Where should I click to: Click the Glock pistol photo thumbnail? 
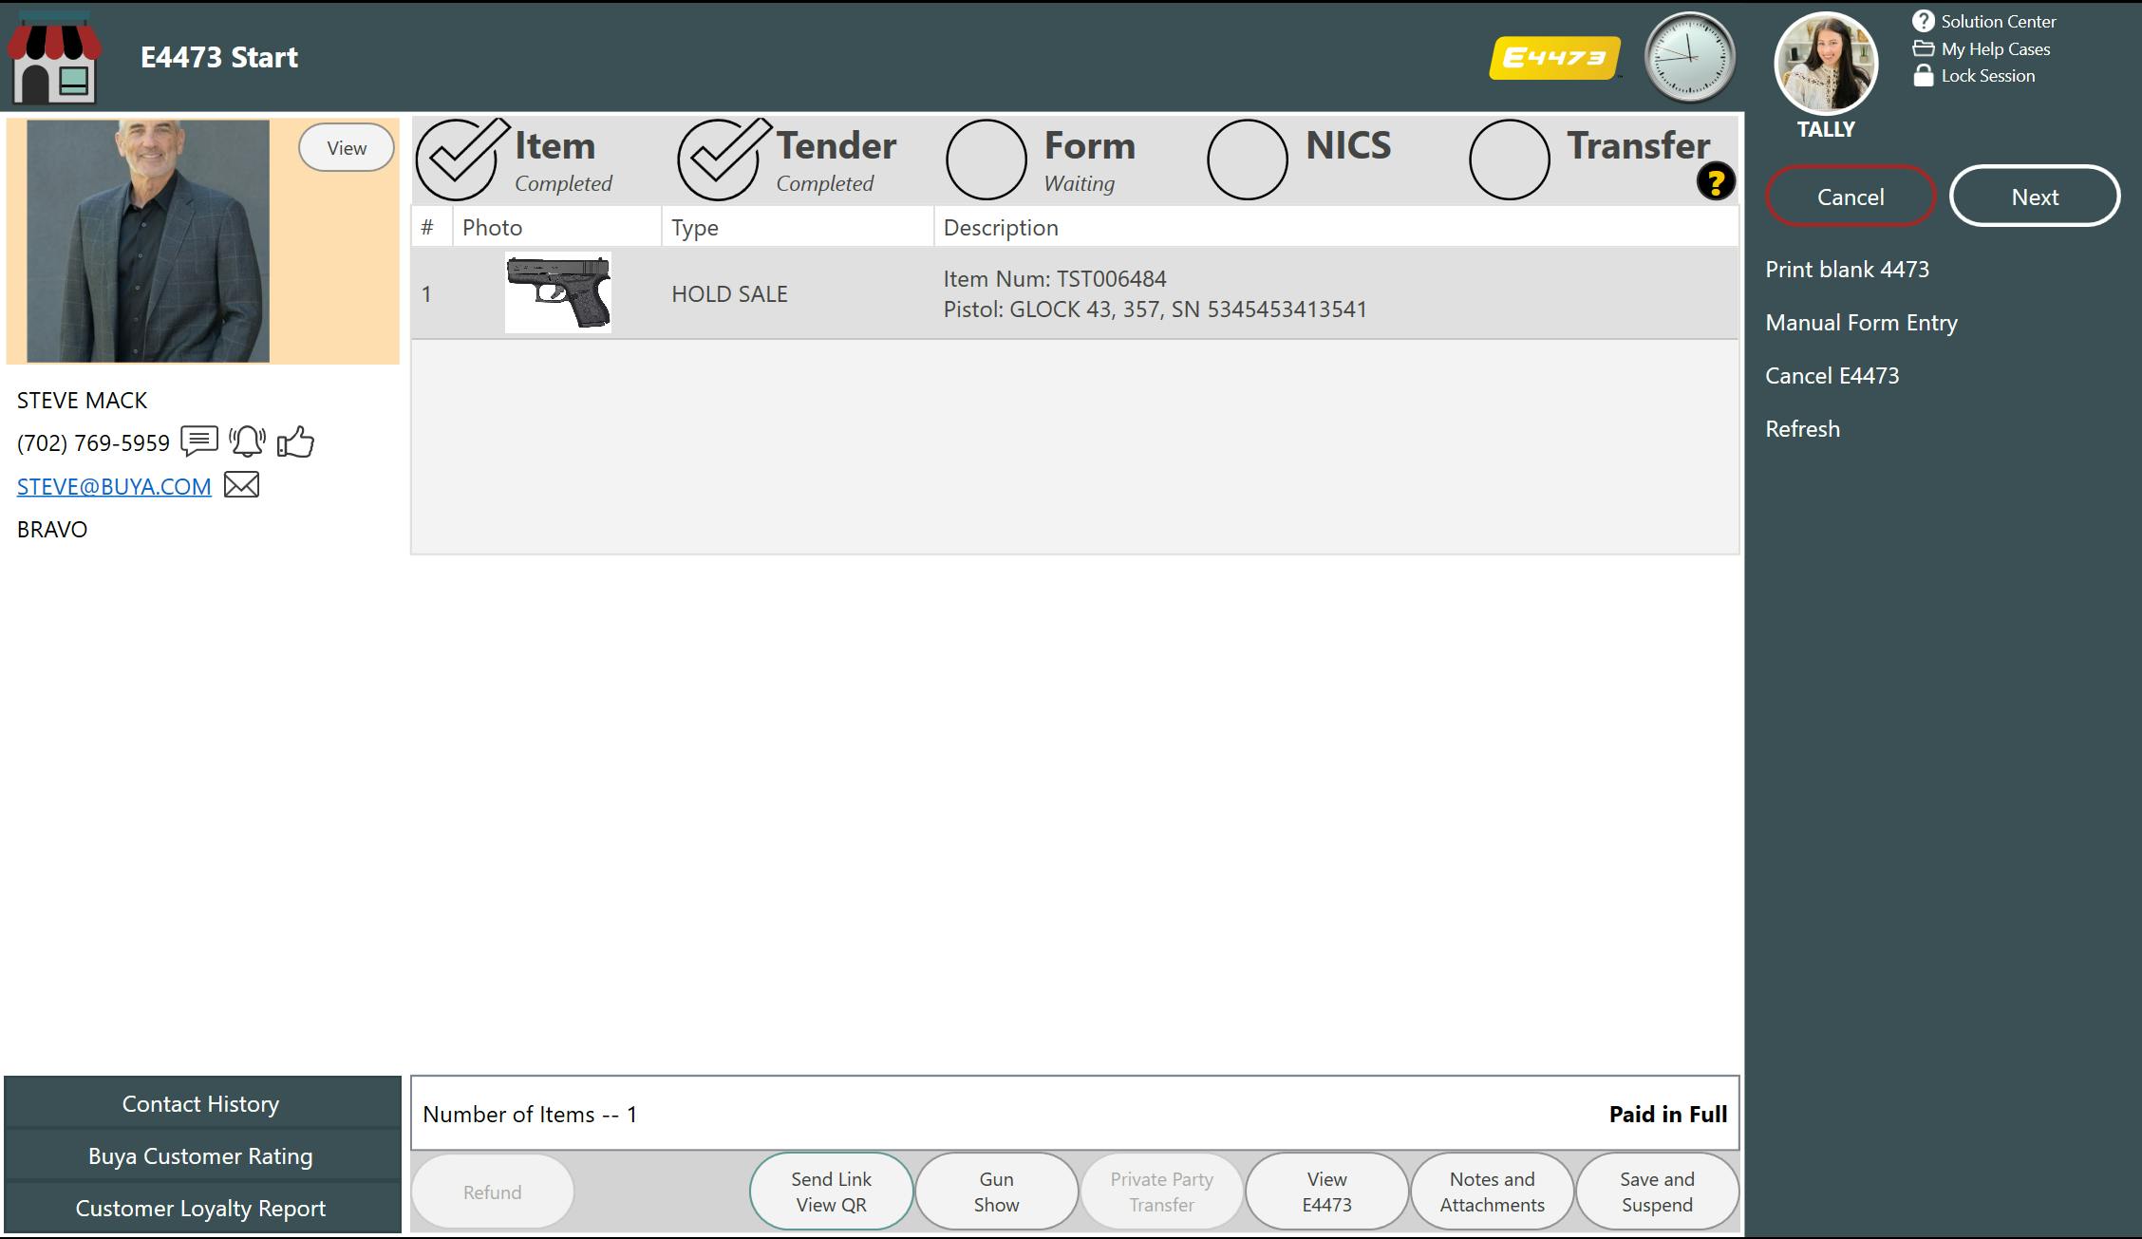point(558,293)
